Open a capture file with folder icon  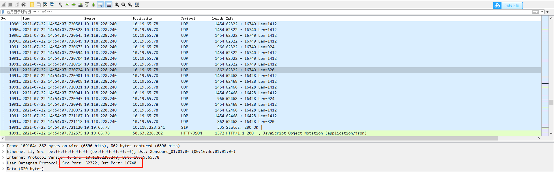click(32, 5)
